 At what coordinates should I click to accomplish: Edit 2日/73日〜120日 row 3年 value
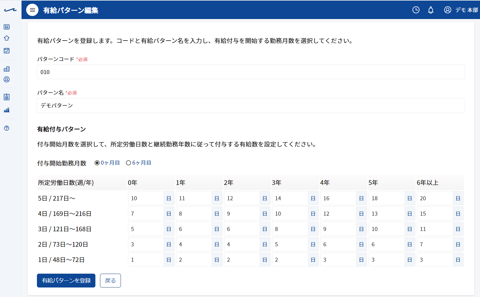coord(290,244)
